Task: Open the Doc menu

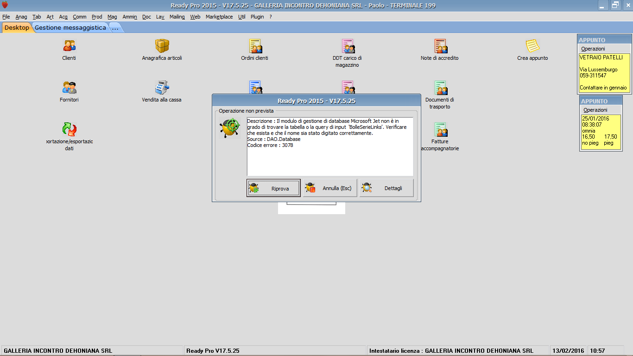Action: 146,17
